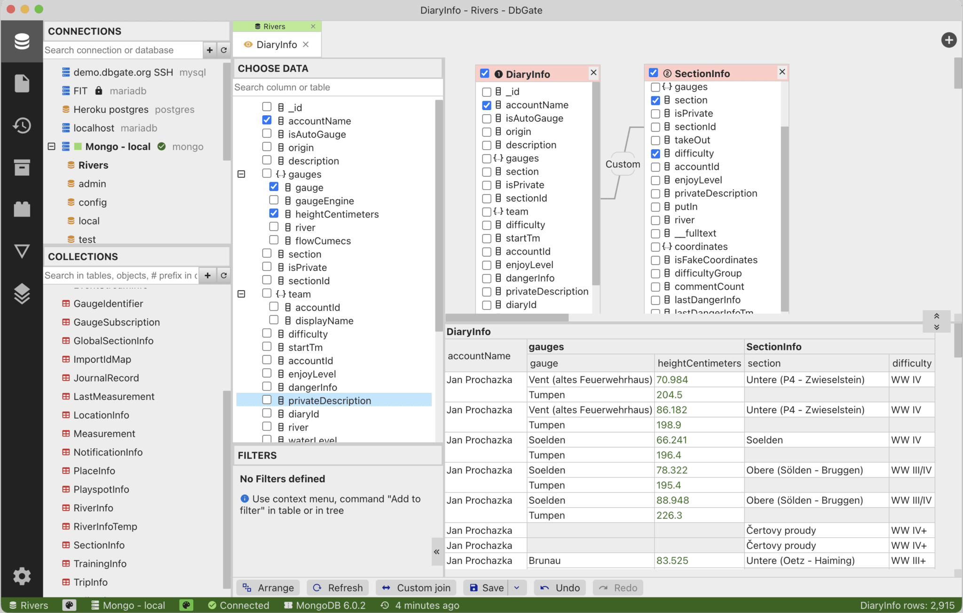
Task: Collapse the gauges node in Choose Data
Action: [x=242, y=174]
